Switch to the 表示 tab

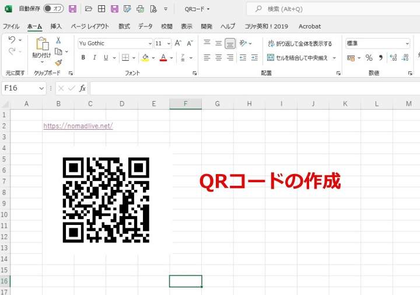[x=187, y=26]
